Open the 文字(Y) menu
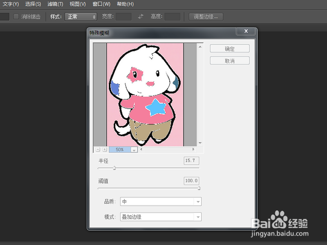This screenshot has width=327, height=245. [x=11, y=4]
